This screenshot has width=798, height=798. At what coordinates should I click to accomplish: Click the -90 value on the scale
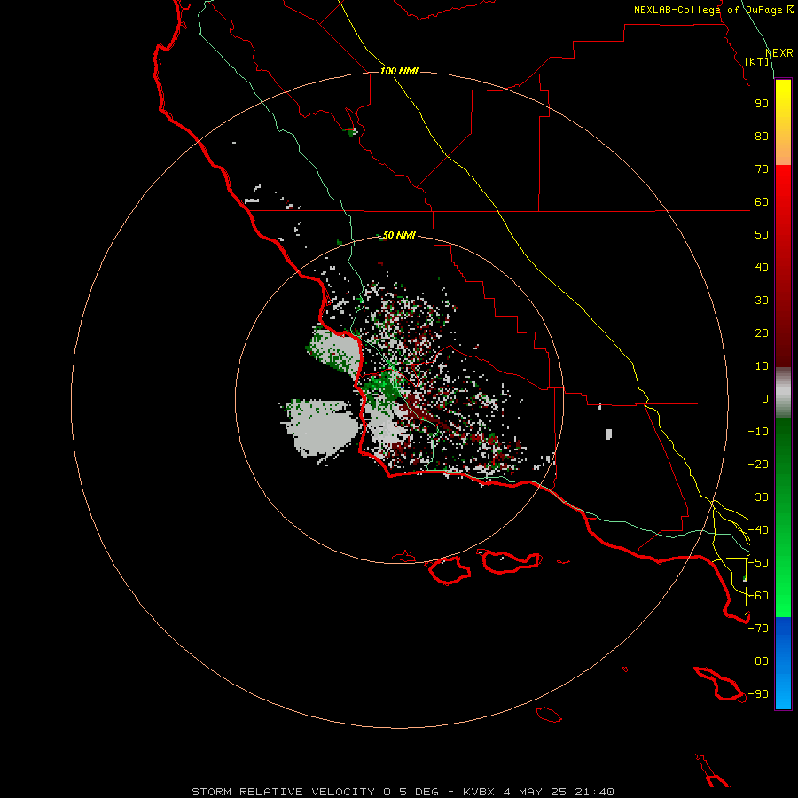pos(758,694)
